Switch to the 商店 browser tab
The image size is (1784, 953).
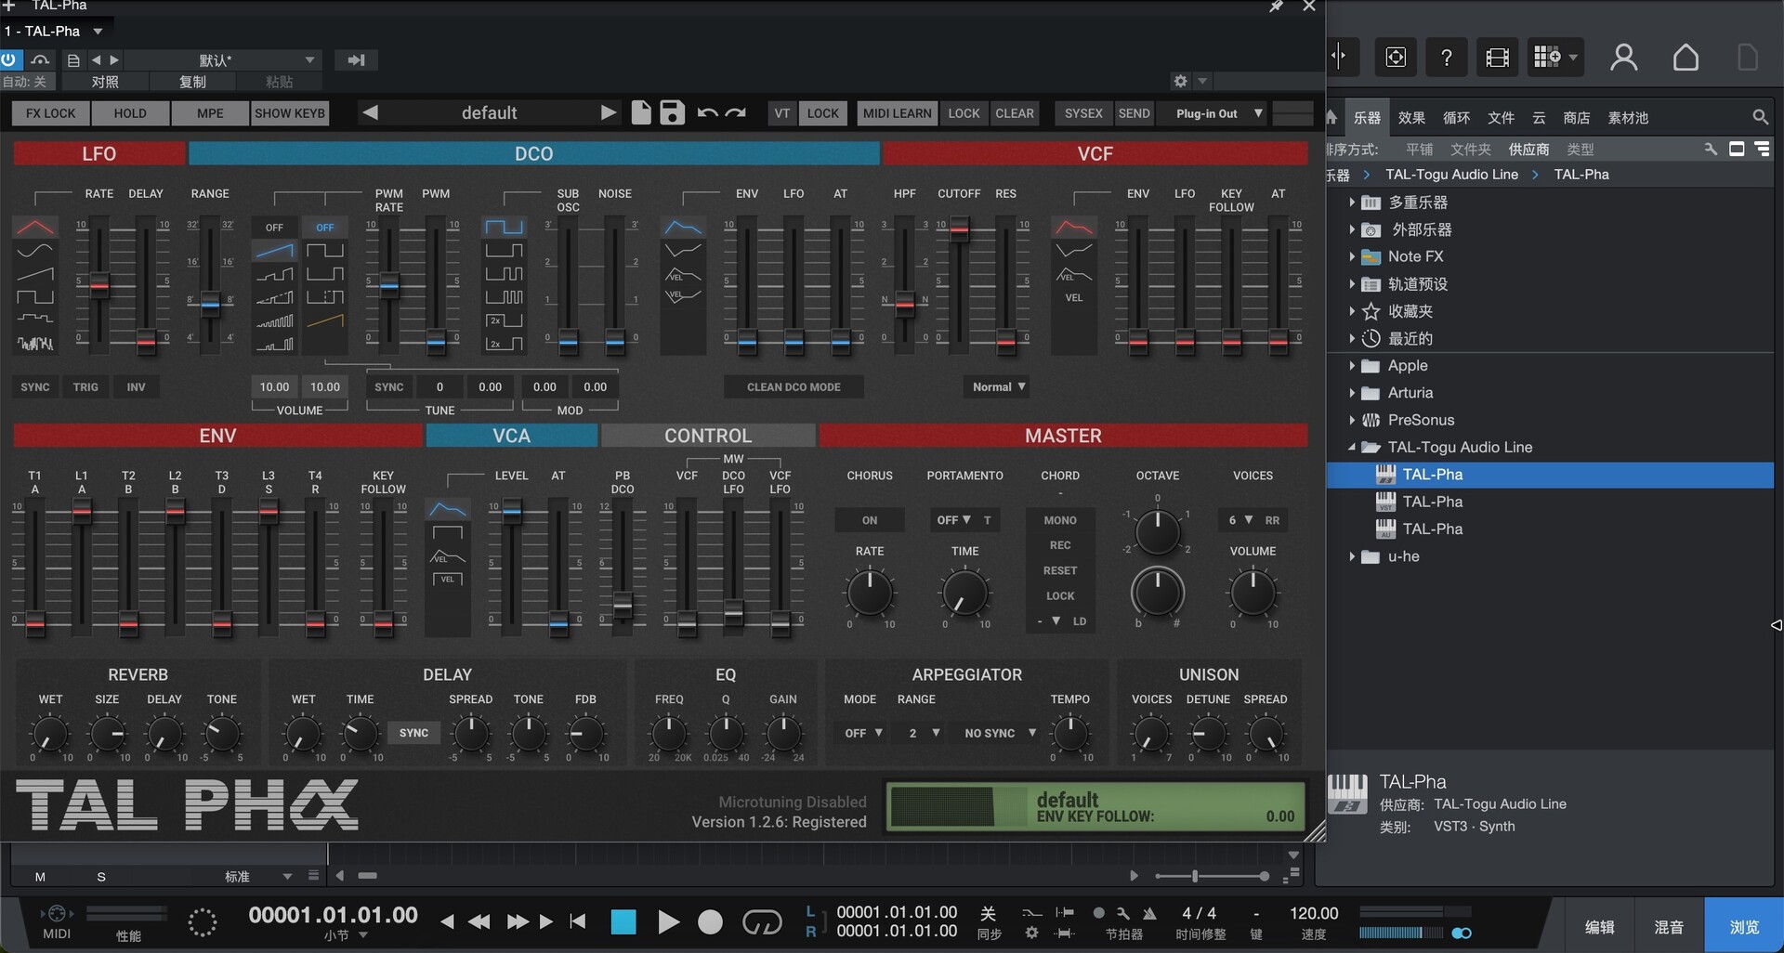(x=1576, y=117)
